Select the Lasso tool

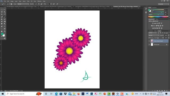click(x=2, y=12)
